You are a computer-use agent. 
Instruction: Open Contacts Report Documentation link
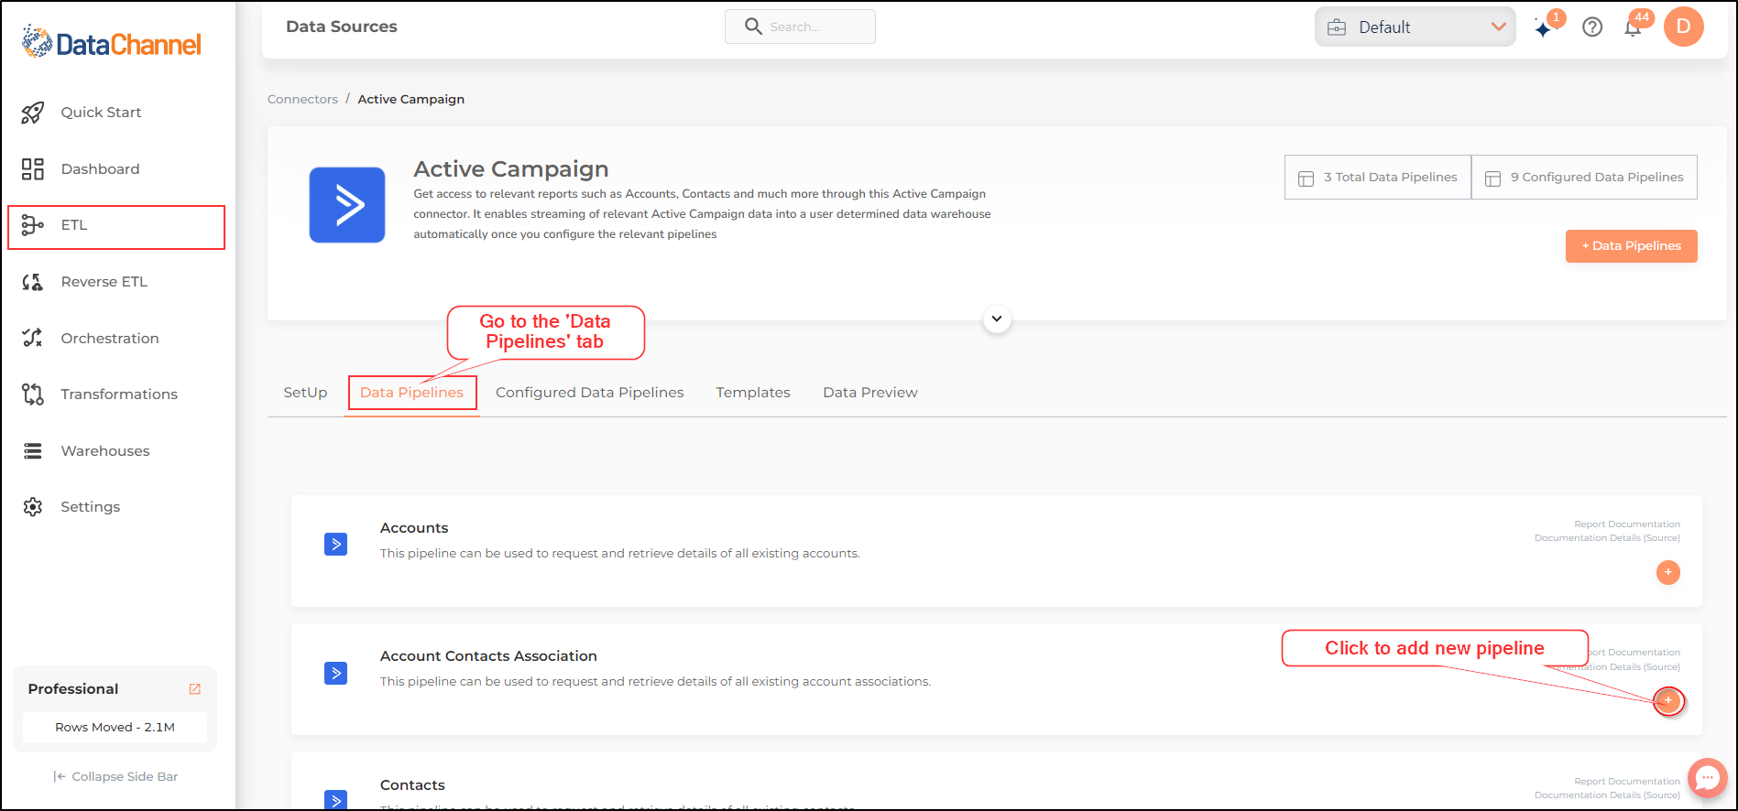coord(1627,782)
